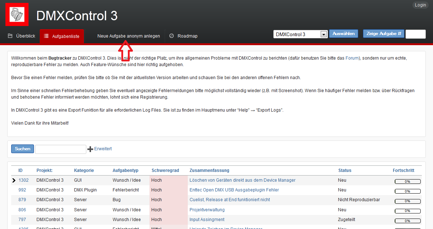Image resolution: width=433 pixels, height=229 pixels.
Task: Click the Aufgabenliste list icon
Action: 46,36
